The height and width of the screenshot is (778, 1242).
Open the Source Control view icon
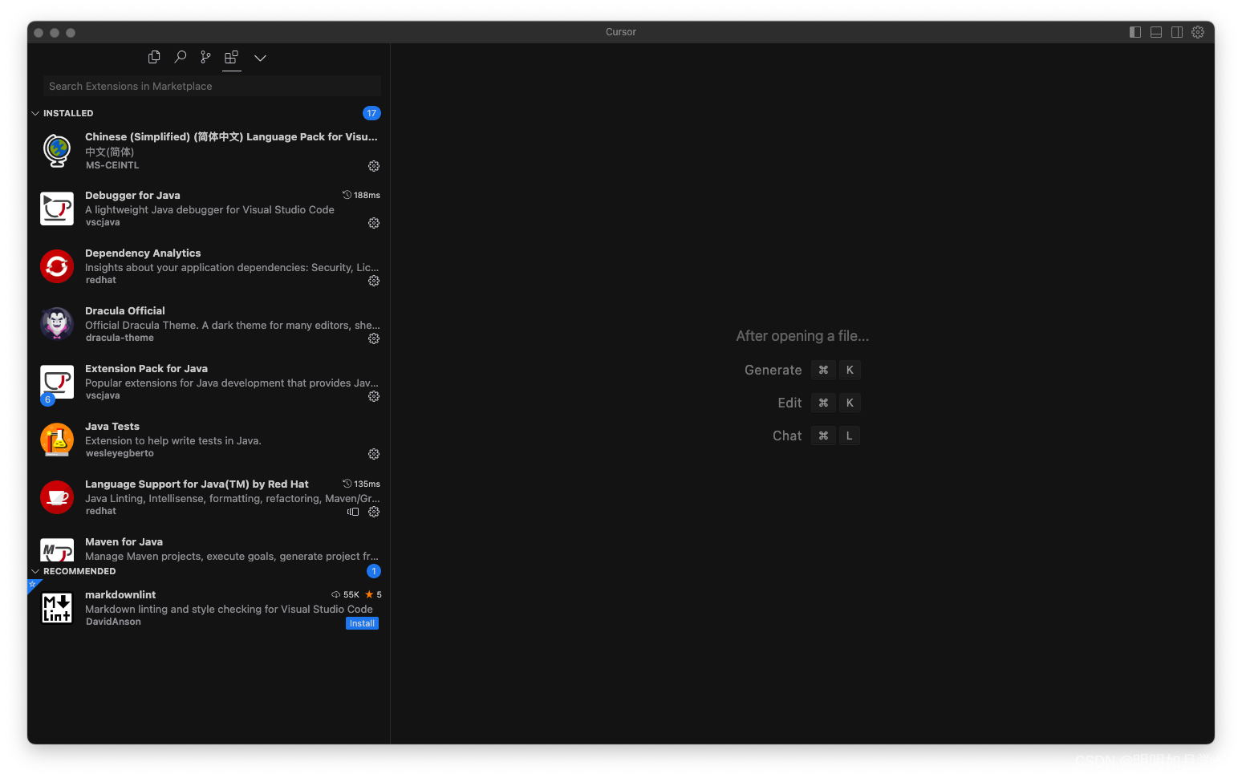[x=206, y=57]
